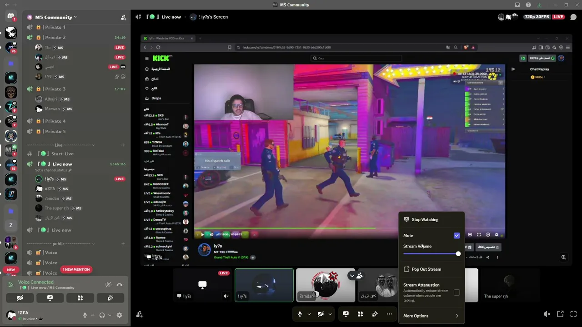Pop out the call with bottom-right icon

point(560,314)
